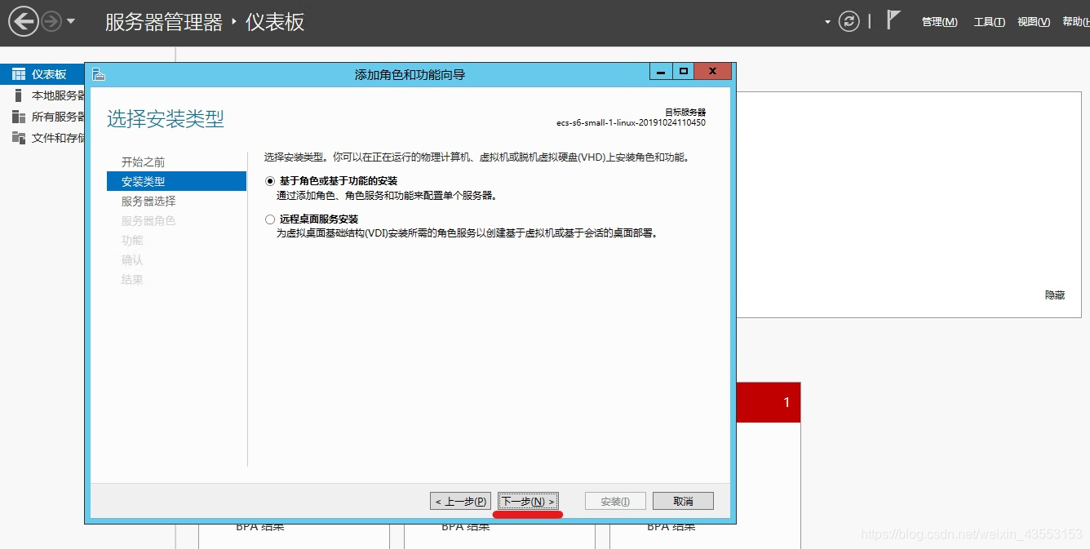
Task: Click the 本地服务器 sidebar icon
Action: coord(19,95)
